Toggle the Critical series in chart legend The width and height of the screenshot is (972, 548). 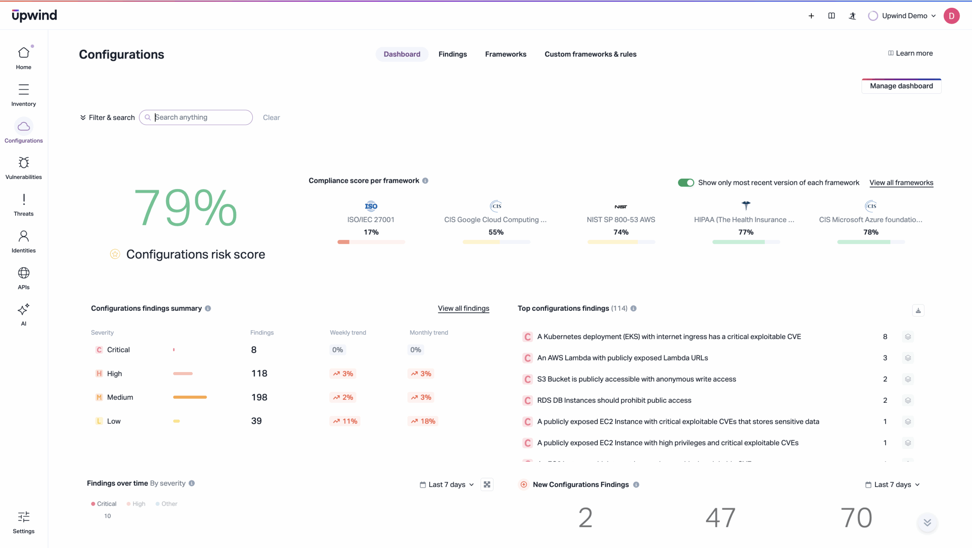104,504
